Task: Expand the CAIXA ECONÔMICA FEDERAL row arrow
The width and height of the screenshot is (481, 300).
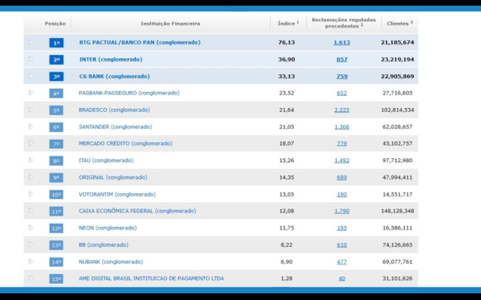Action: point(31,211)
